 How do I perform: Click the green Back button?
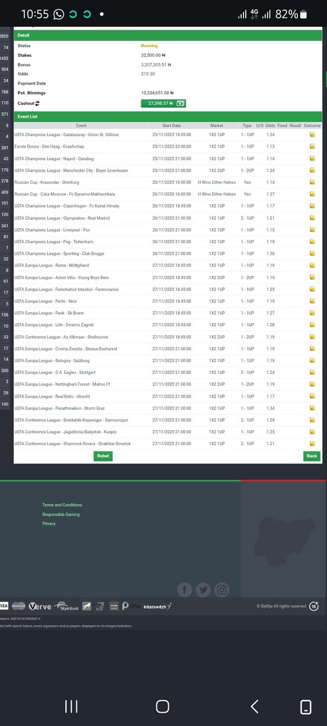tap(311, 456)
